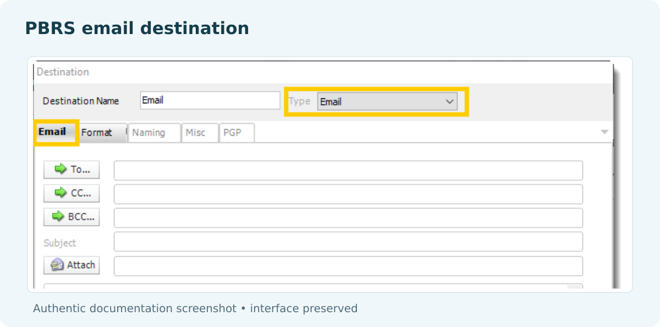This screenshot has width=660, height=327.
Task: Switch to the Format tab
Action: [102, 132]
